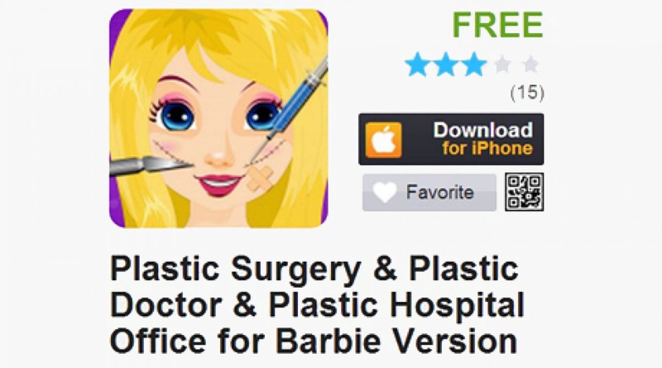
Task: Click the Plastic Surgery app title heading
Action: tap(317, 304)
